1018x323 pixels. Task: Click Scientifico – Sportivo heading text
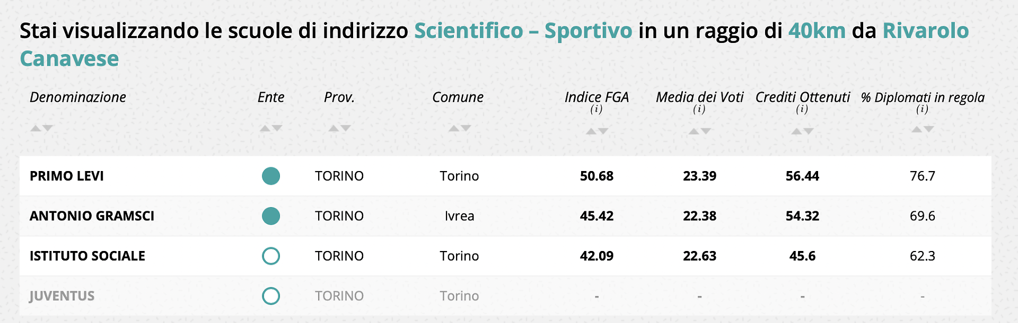point(523,31)
